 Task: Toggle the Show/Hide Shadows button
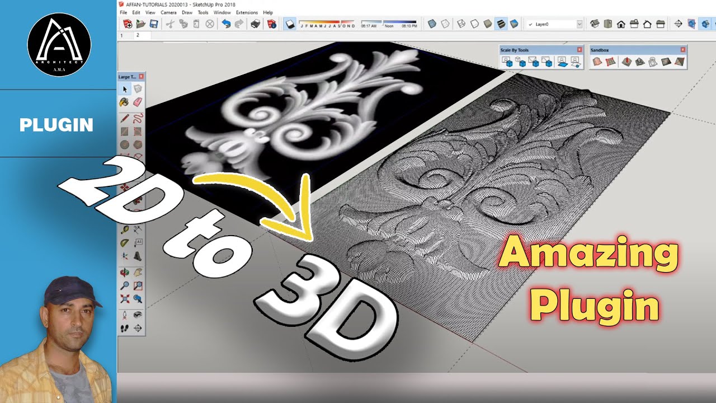pos(290,24)
